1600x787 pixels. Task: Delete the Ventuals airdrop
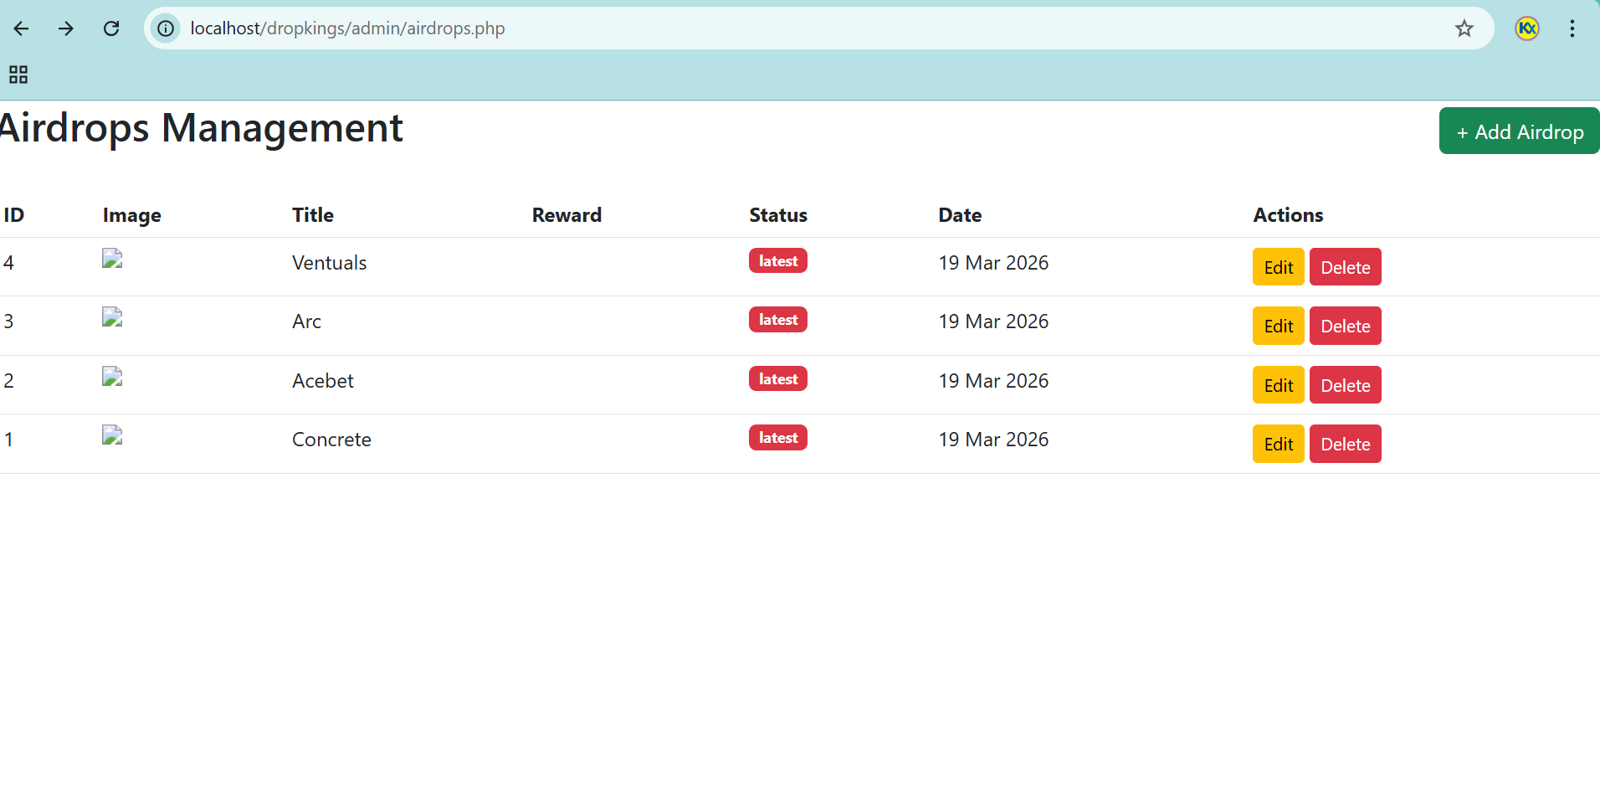(1345, 267)
